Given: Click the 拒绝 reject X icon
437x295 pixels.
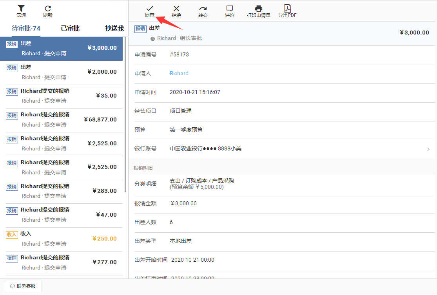Looking at the screenshot, I should [176, 8].
